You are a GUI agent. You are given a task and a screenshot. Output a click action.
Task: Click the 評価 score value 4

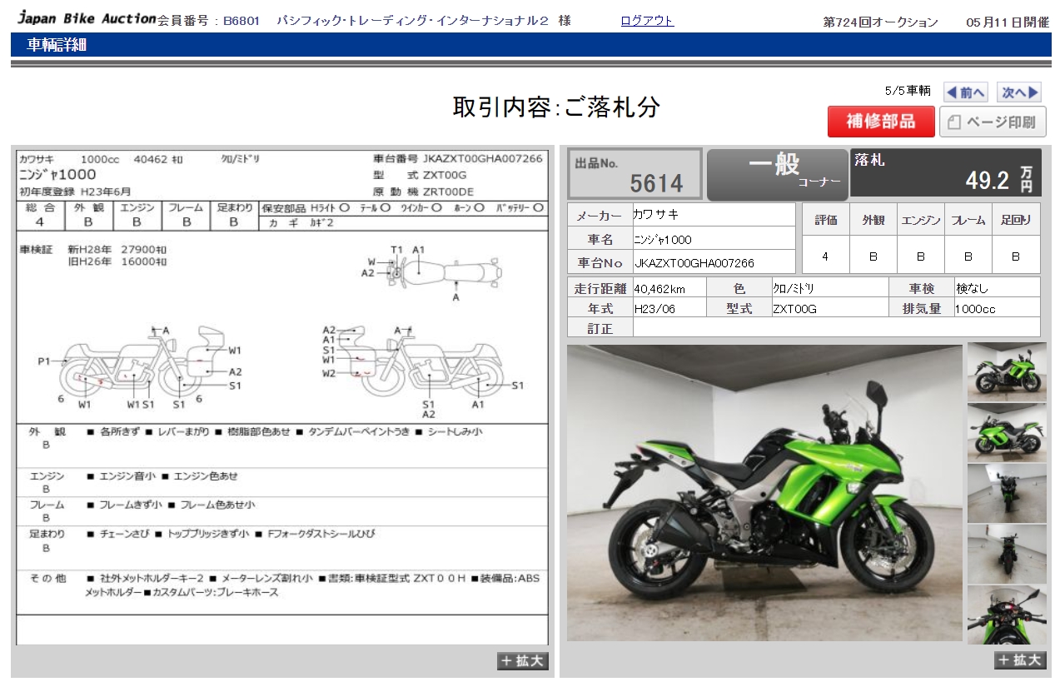tap(825, 256)
